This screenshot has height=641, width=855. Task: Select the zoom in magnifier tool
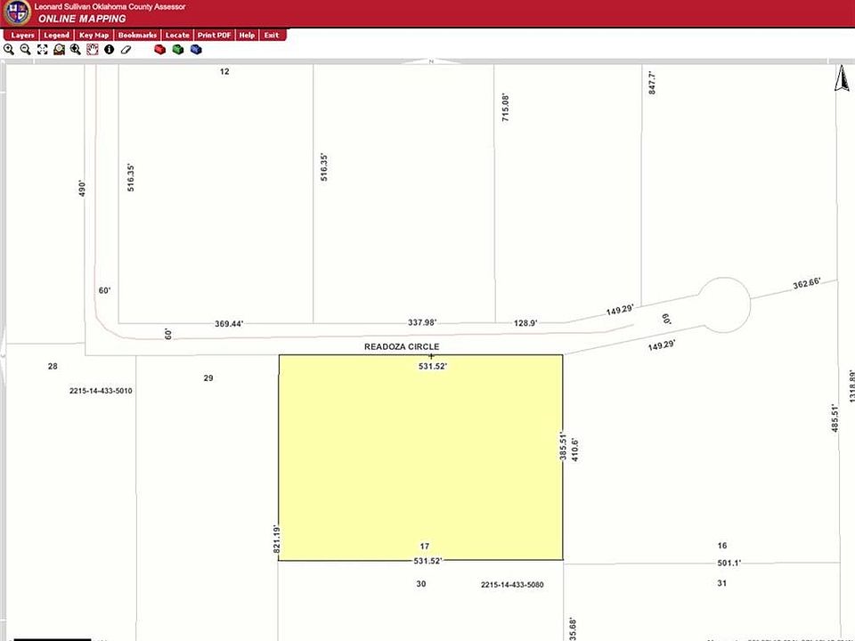click(9, 50)
